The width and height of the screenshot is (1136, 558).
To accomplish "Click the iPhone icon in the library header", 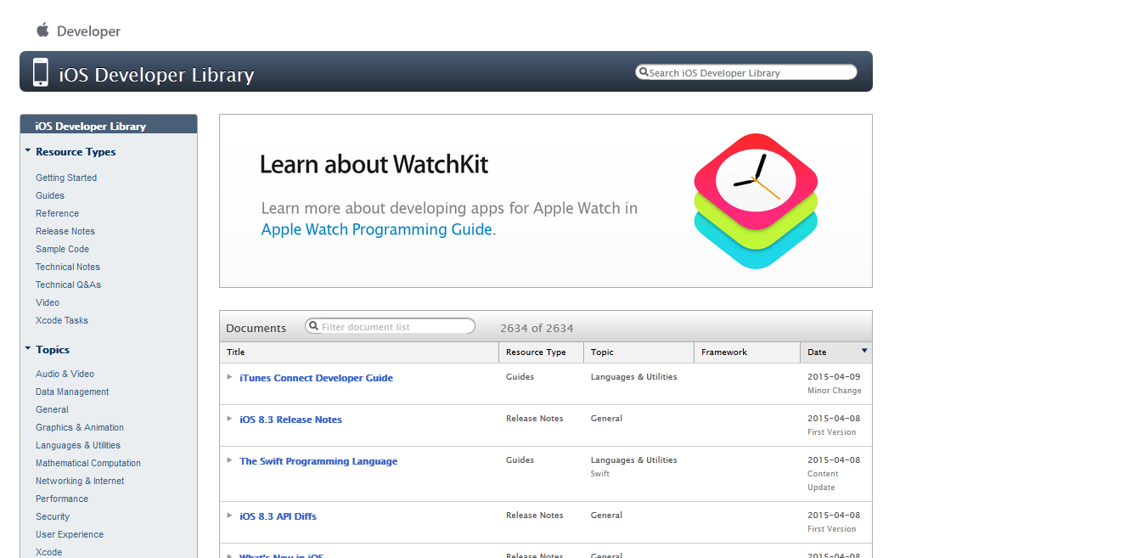I will click(41, 72).
